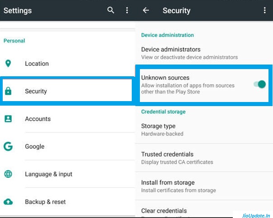This screenshot has width=273, height=218.
Task: Tap the Clear credentials option
Action: (x=164, y=211)
